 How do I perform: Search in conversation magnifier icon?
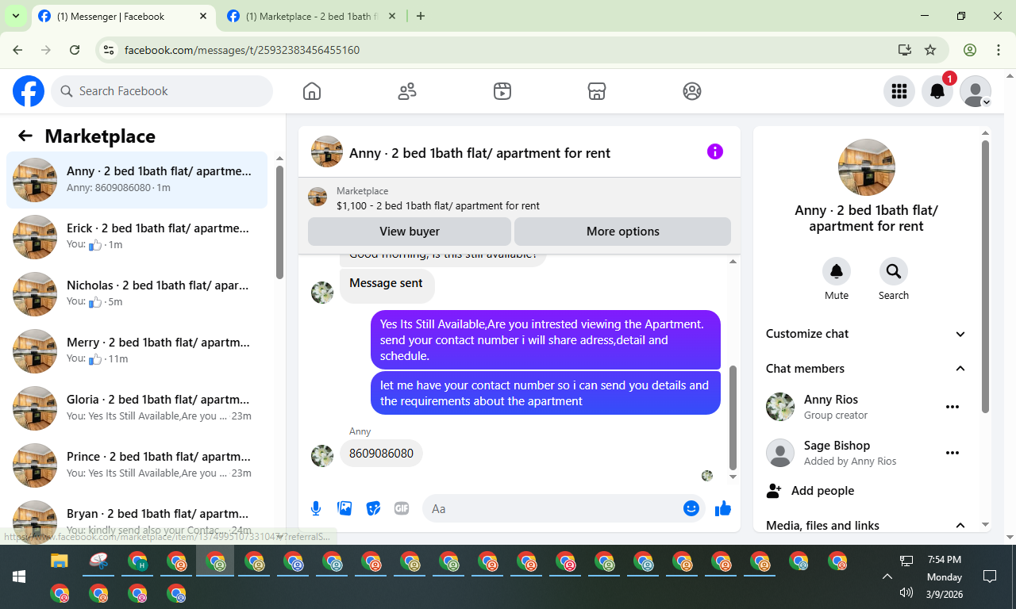point(894,271)
